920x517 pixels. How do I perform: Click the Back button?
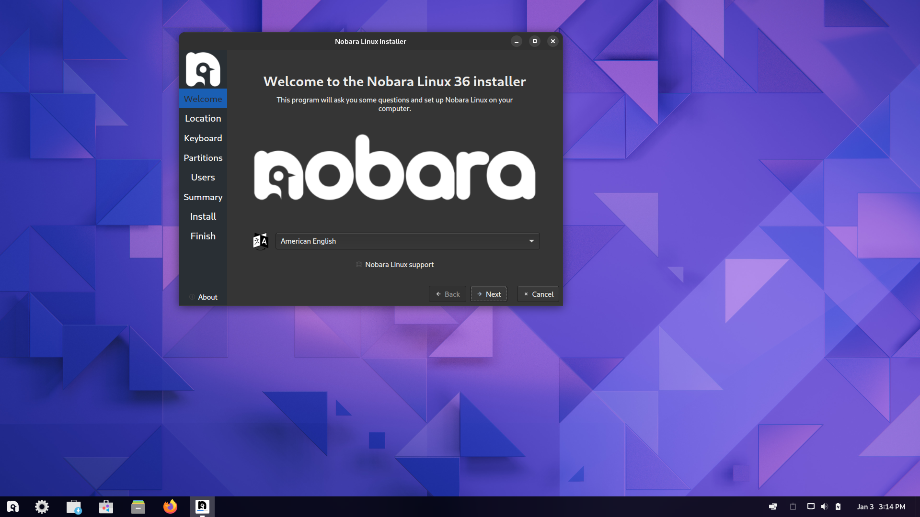(x=448, y=294)
